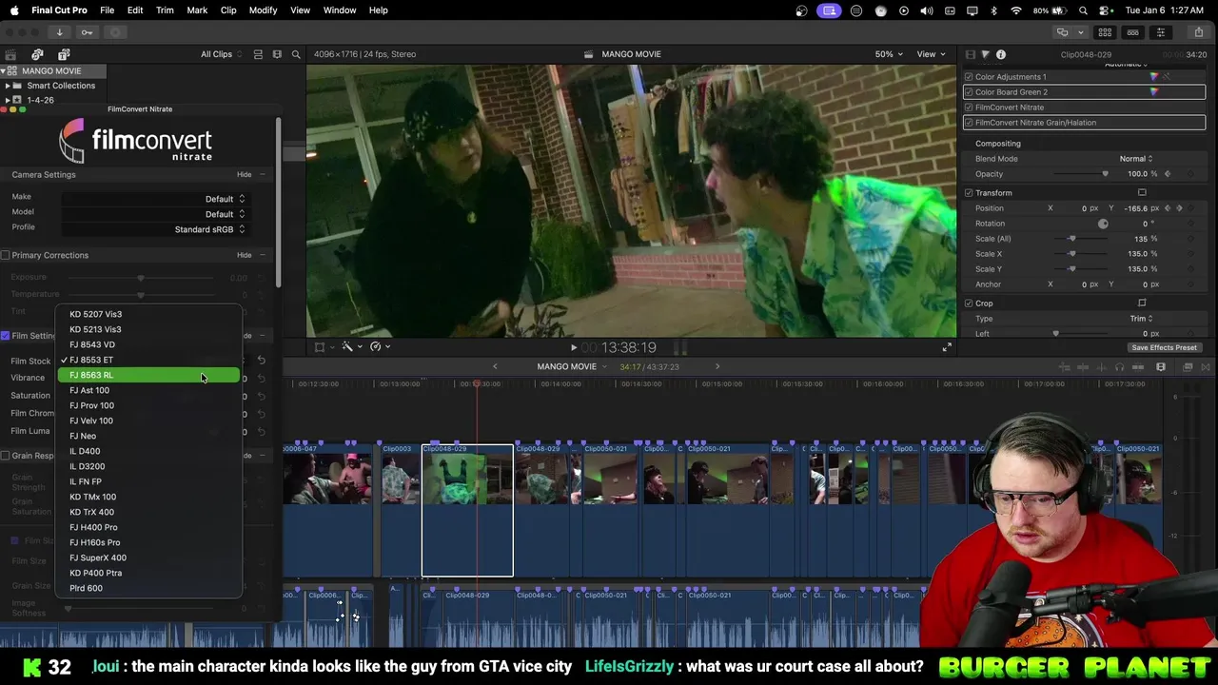The width and height of the screenshot is (1218, 685).
Task: Open the camera Model dropdown
Action: [154, 214]
